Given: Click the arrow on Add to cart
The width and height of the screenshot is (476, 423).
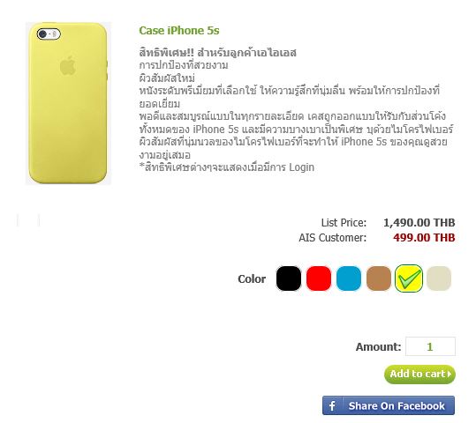Looking at the screenshot, I should pos(450,374).
